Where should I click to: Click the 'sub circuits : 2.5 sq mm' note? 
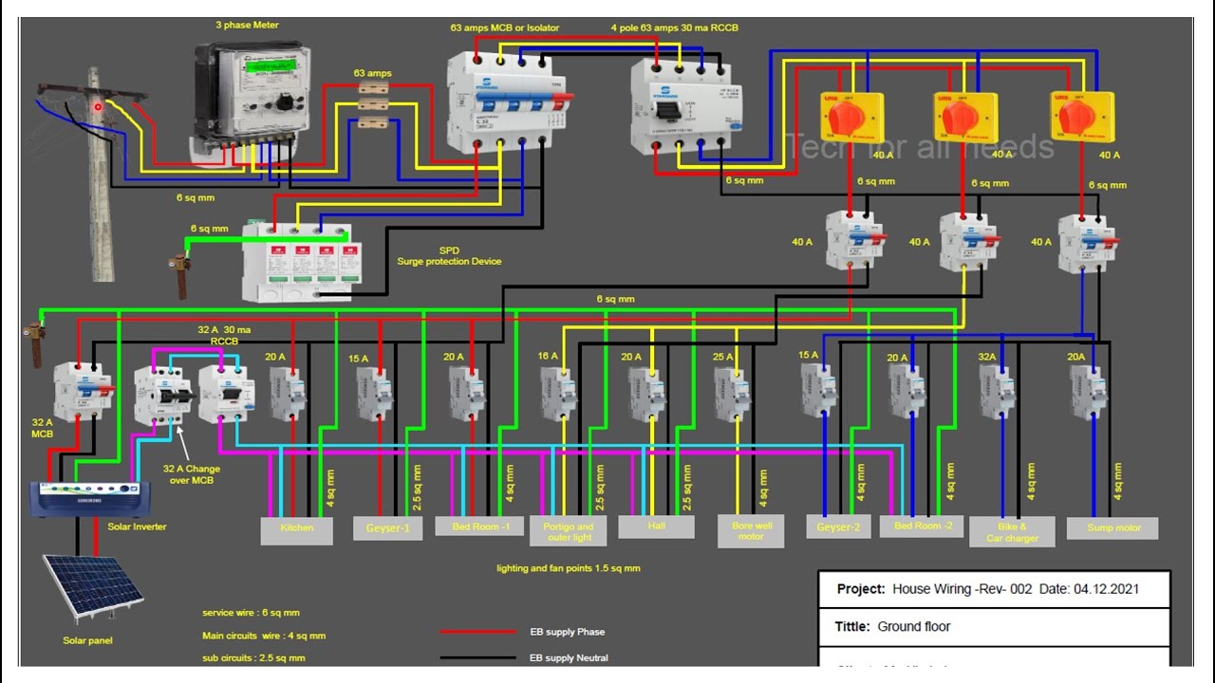[x=253, y=658]
